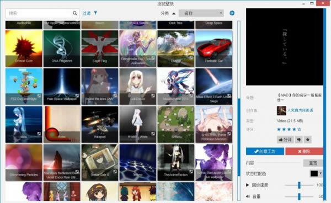Click the 过滤 filter link

pyautogui.click(x=87, y=13)
